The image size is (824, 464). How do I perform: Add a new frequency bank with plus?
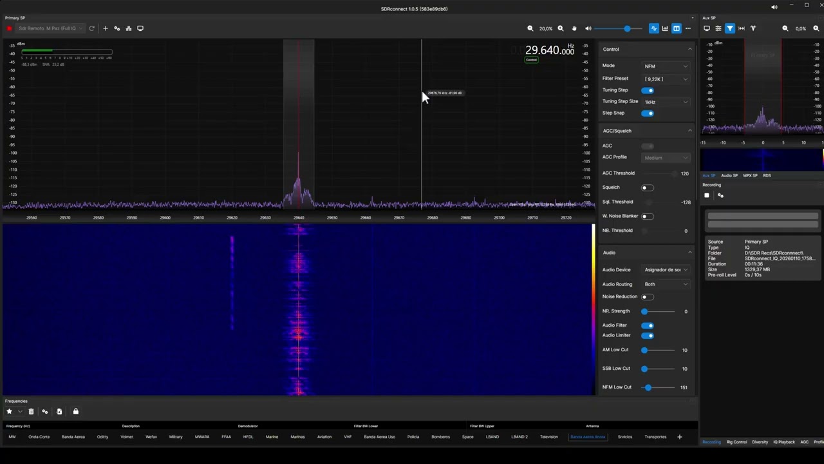(x=679, y=437)
